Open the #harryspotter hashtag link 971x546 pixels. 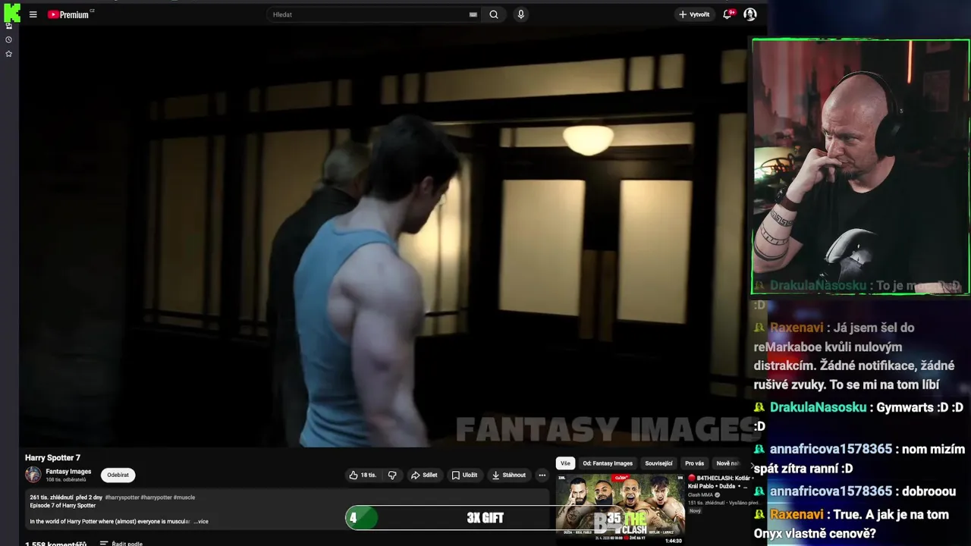coord(122,497)
